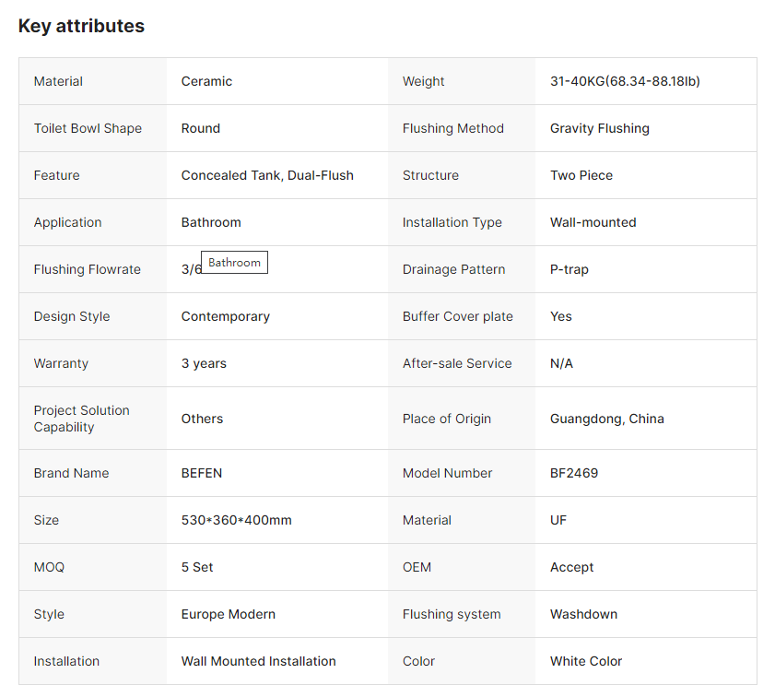Click the BEFEN brand name value
775x697 pixels.
(201, 473)
